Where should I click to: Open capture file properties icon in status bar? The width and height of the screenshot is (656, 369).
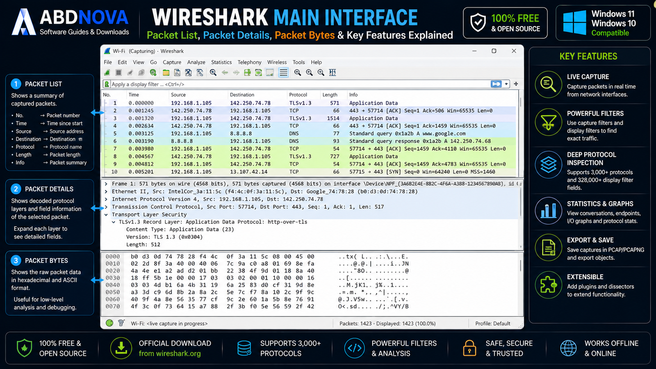(x=121, y=323)
